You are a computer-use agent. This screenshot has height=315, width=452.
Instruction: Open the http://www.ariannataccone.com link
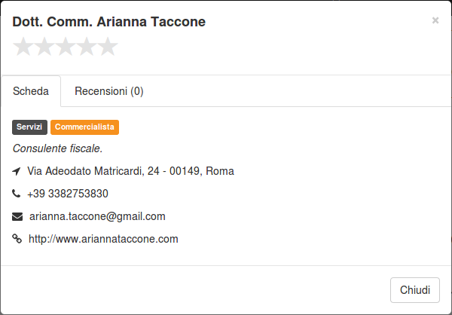click(103, 239)
